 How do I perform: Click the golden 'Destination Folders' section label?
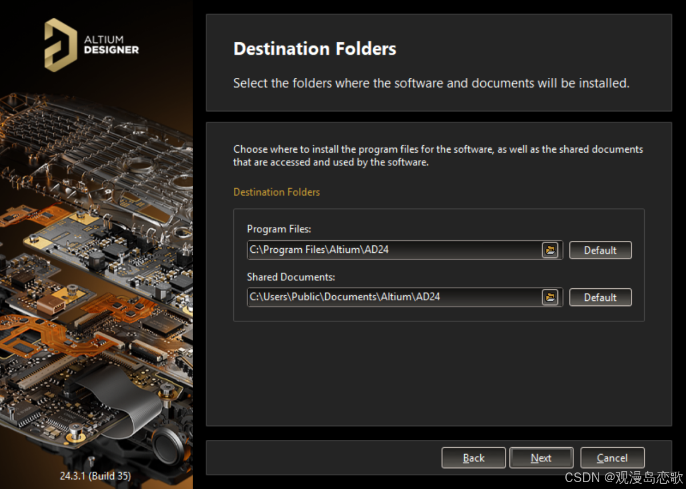(277, 192)
